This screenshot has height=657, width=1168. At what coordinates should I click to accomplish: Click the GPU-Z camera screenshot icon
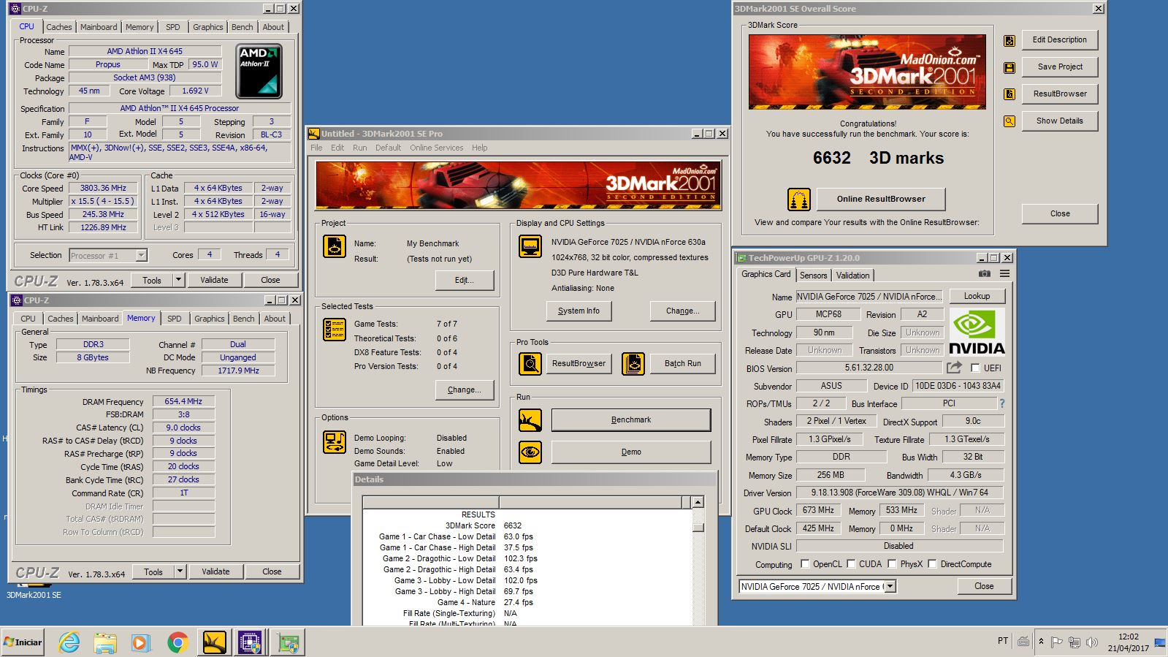984,274
